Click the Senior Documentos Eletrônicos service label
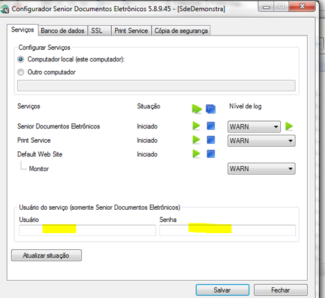 (58, 126)
